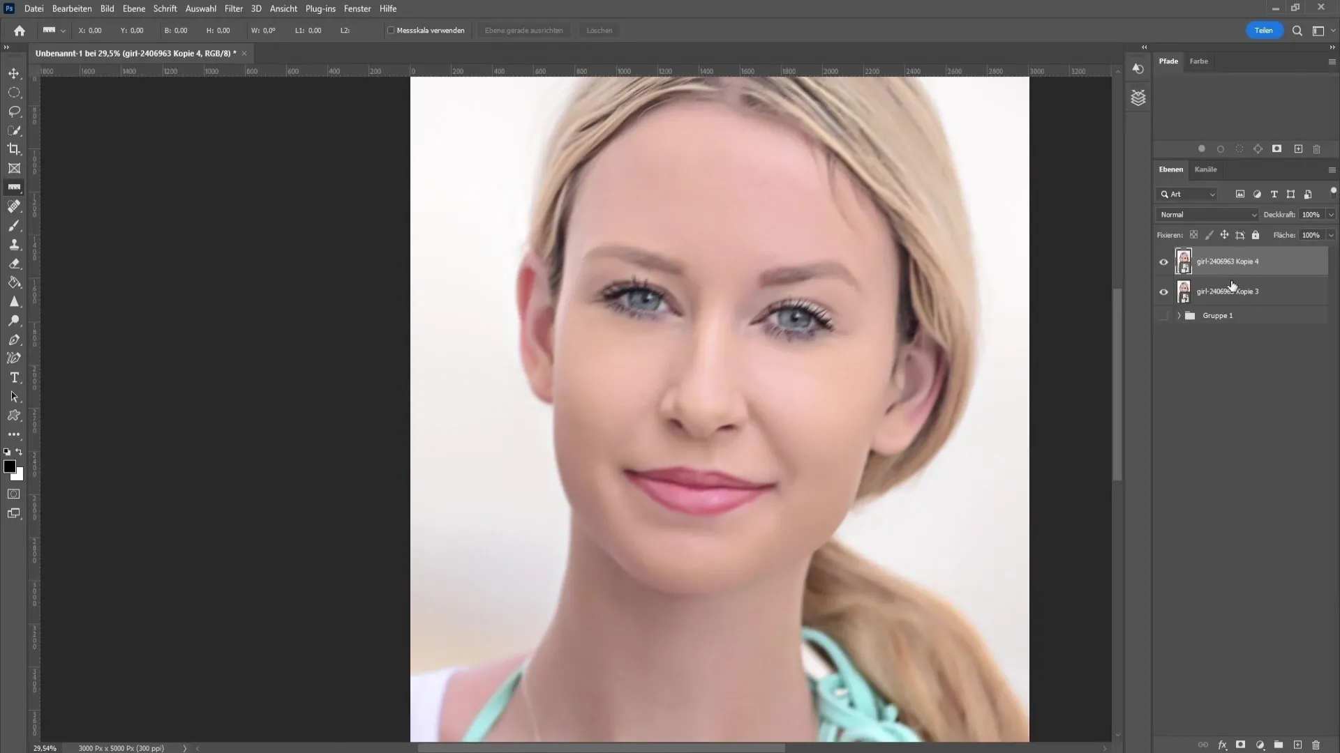
Task: Open the Filter menu
Action: tap(234, 8)
